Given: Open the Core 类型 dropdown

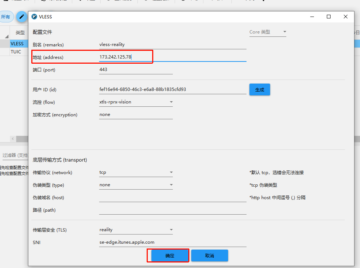Looking at the screenshot, I should coord(268,32).
